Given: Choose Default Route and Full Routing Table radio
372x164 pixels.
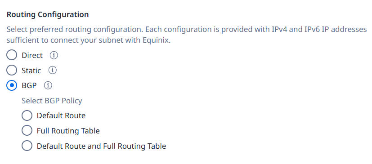Looking at the screenshot, I should click(x=27, y=146).
